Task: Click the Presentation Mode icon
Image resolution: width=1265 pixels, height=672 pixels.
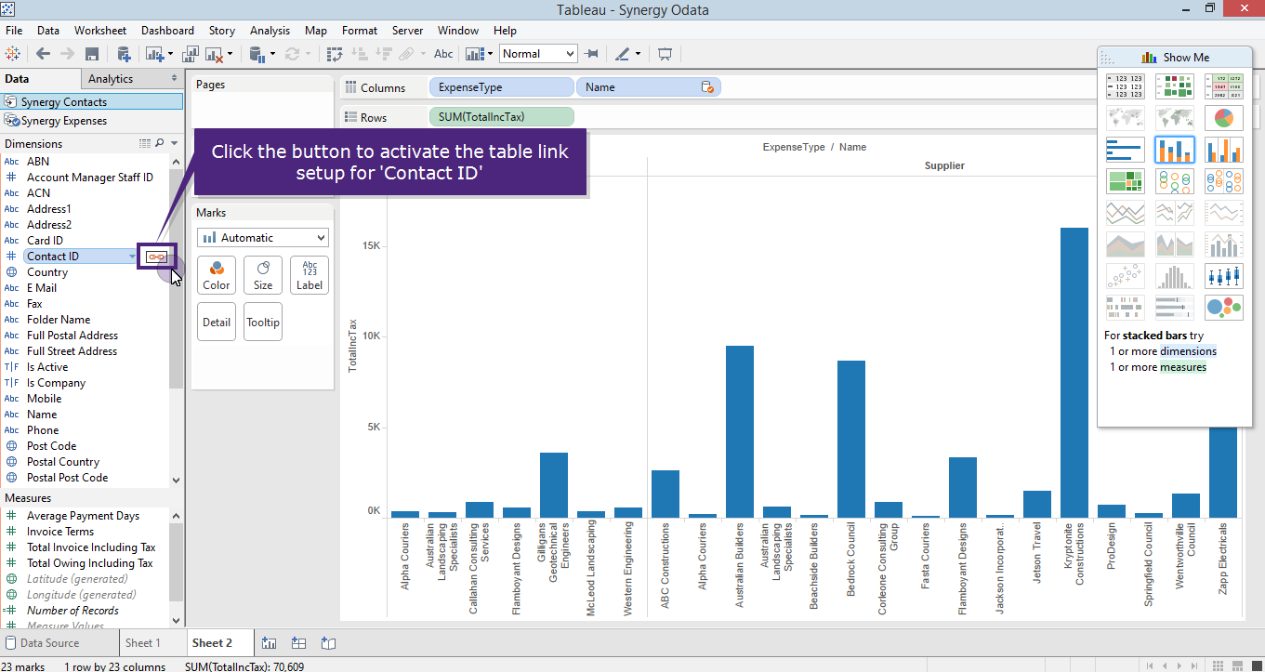Action: pyautogui.click(x=665, y=54)
